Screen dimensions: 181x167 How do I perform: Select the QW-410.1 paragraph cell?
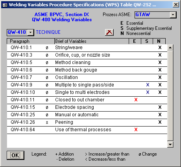(21, 48)
